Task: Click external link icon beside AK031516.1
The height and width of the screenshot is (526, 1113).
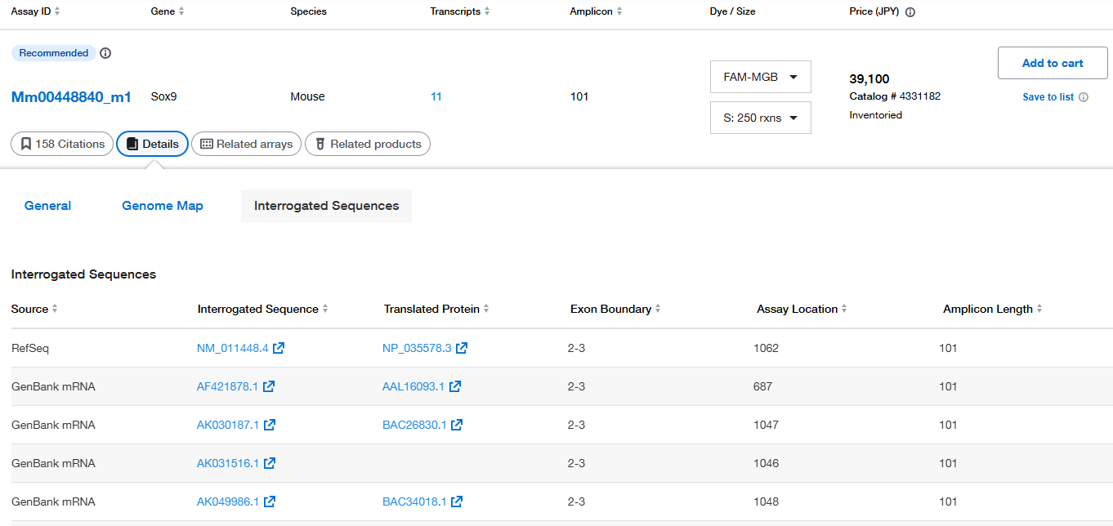Action: [270, 463]
